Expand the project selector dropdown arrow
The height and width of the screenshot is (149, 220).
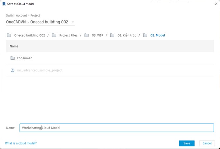(x=73, y=22)
